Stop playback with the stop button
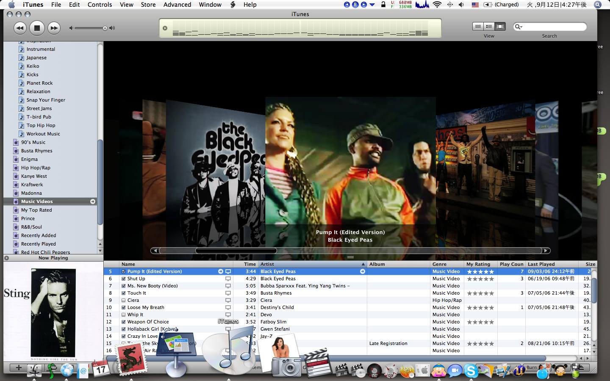610x381 pixels. (x=37, y=28)
